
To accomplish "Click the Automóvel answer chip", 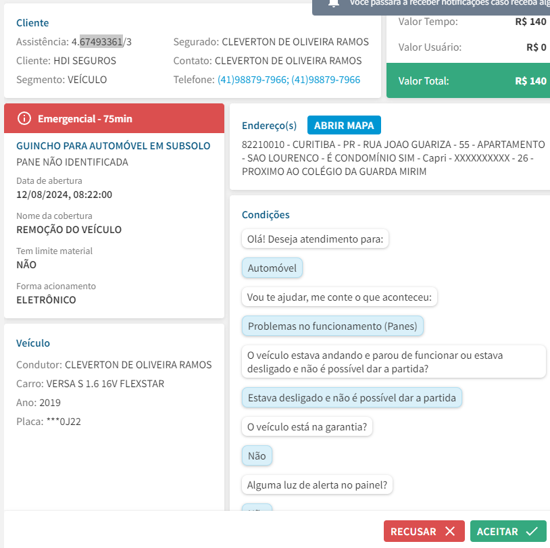I will (272, 268).
